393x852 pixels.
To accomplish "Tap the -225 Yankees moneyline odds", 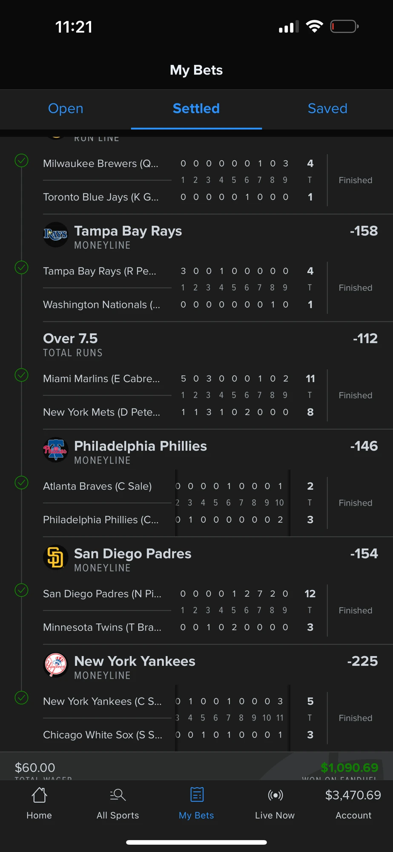I will [x=362, y=661].
